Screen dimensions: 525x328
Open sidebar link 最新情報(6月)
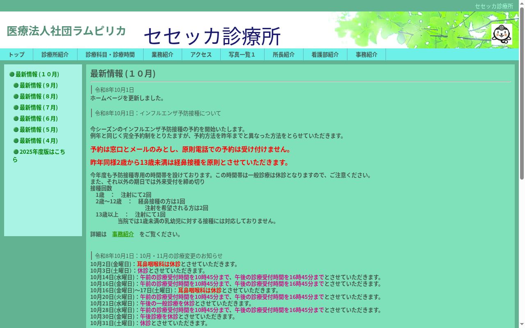39,119
